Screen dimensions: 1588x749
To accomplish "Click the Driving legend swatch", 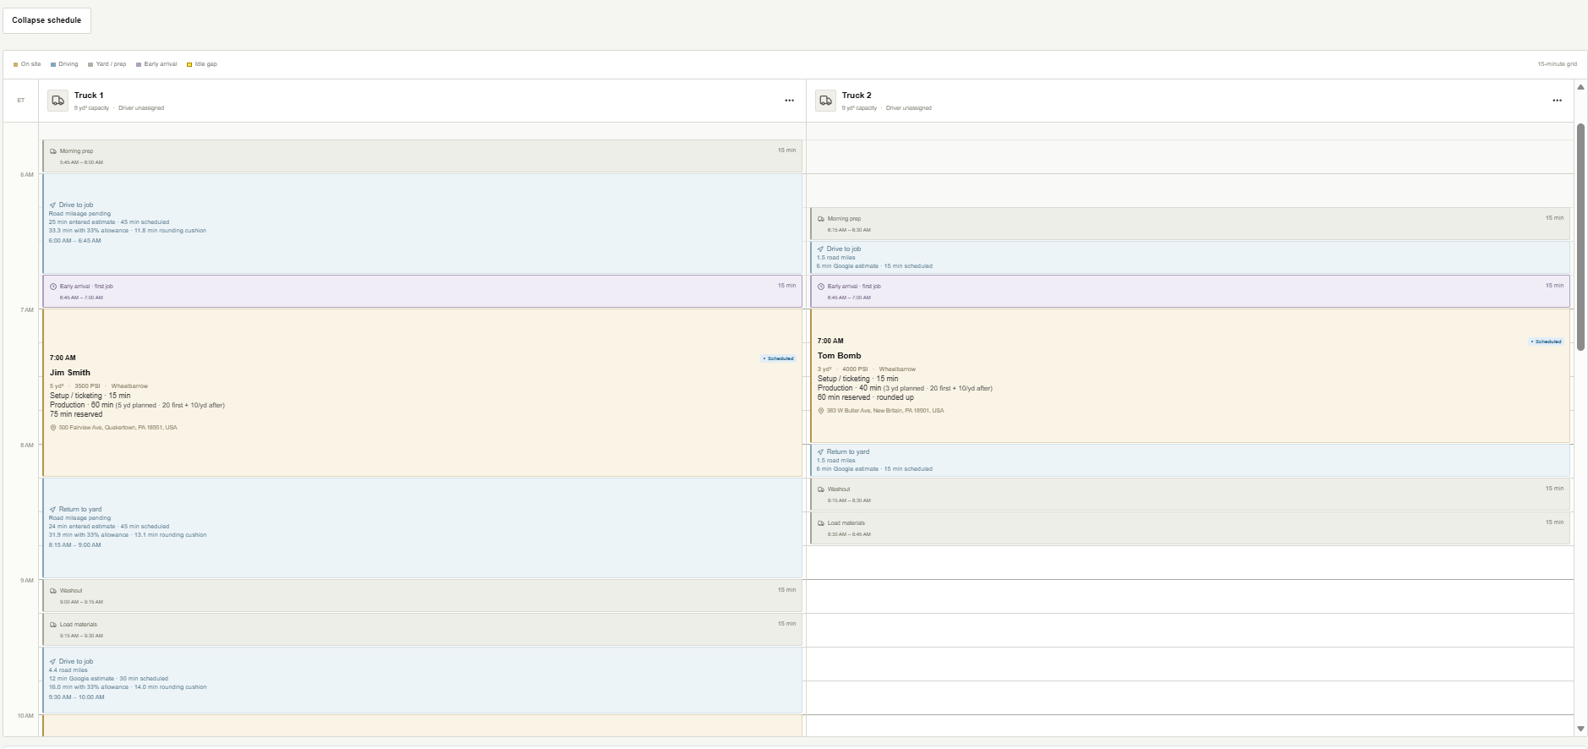I will tap(53, 64).
